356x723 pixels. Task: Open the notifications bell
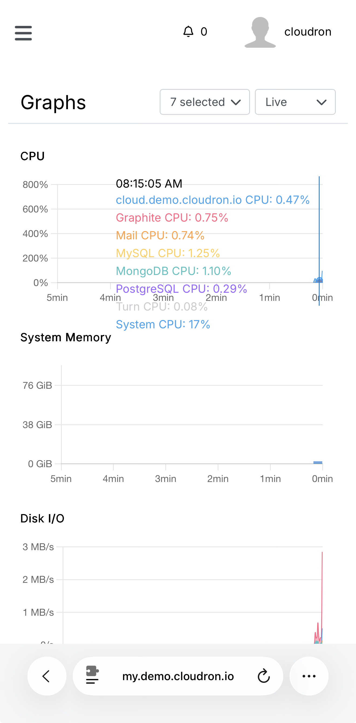[x=189, y=32]
